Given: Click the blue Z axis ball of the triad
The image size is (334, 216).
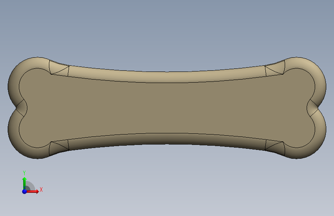Looking at the screenshot, I should pyautogui.click(x=25, y=191).
